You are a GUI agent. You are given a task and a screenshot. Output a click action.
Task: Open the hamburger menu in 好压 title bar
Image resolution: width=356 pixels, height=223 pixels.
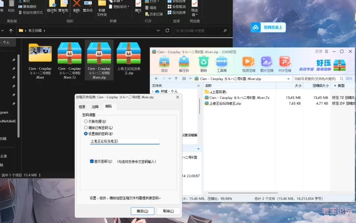click(x=326, y=52)
